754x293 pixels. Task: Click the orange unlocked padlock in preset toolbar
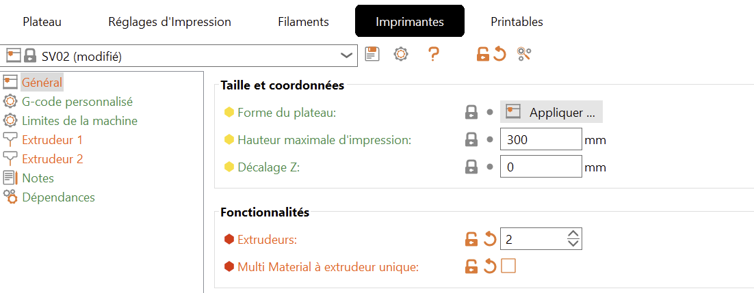483,55
